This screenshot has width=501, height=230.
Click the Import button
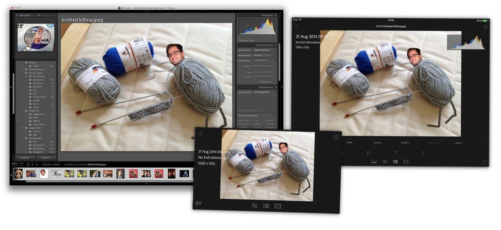click(25, 158)
